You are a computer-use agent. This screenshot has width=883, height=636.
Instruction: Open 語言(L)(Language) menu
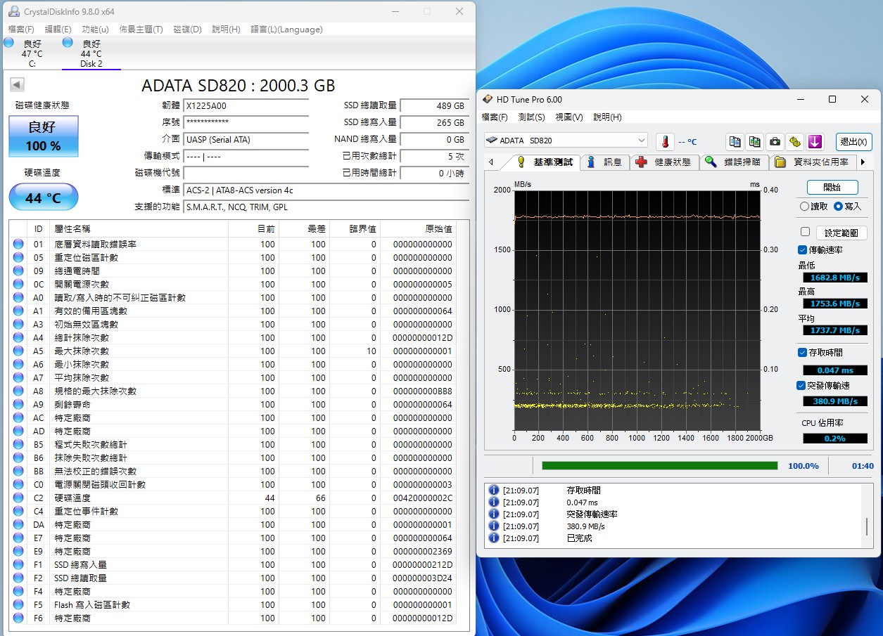286,30
